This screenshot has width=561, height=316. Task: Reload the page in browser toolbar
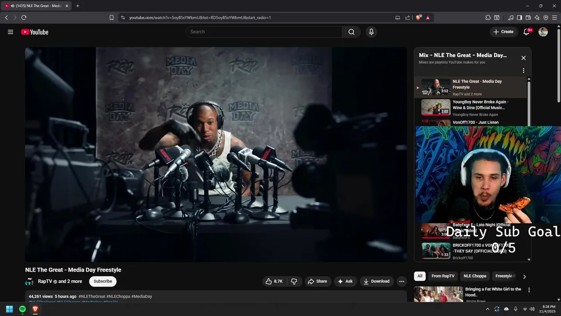click(24, 18)
